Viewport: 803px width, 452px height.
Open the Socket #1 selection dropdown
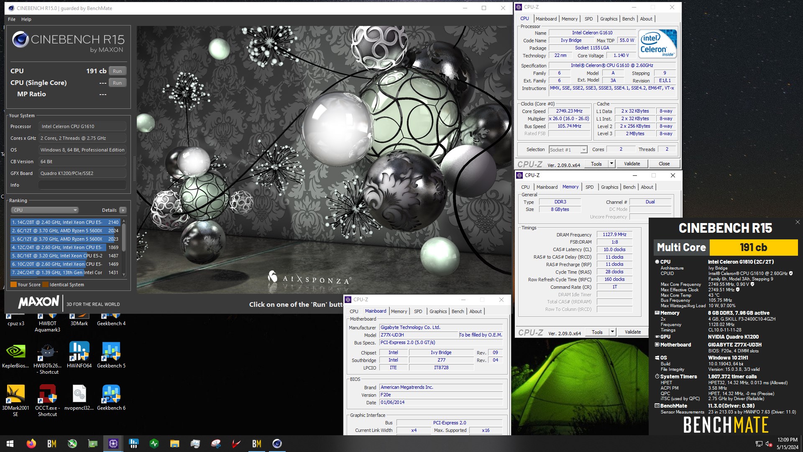point(568,149)
